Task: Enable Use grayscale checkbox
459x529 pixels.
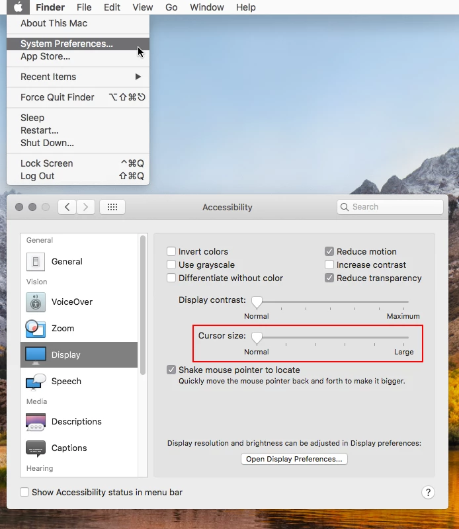Action: (x=171, y=264)
